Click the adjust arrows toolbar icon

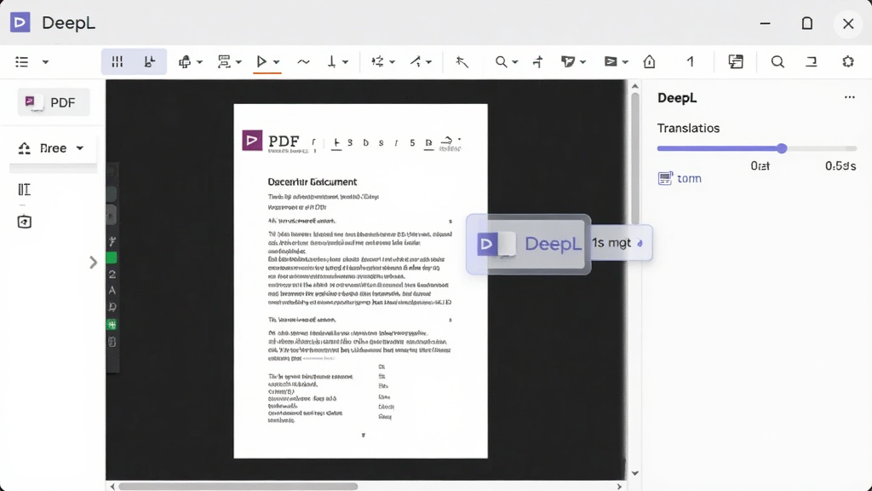(x=377, y=61)
